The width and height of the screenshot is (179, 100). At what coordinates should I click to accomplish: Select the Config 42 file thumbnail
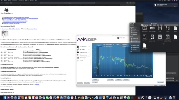[145, 46]
